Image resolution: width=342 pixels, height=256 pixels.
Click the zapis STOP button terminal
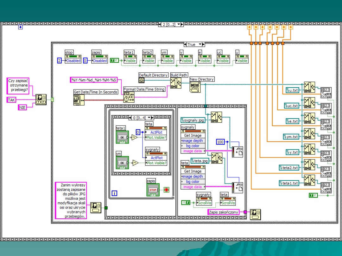[153, 190]
